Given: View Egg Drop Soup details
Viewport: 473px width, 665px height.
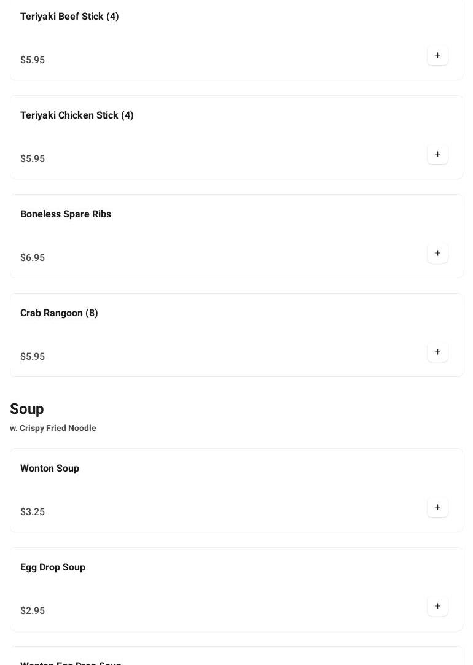Looking at the screenshot, I should (53, 567).
